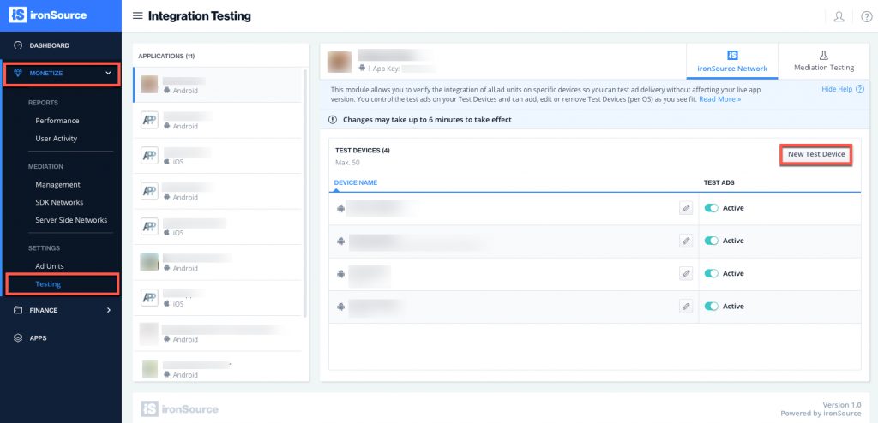Screen dimensions: 878x423
Task: Open the Read More link
Action: [719, 99]
